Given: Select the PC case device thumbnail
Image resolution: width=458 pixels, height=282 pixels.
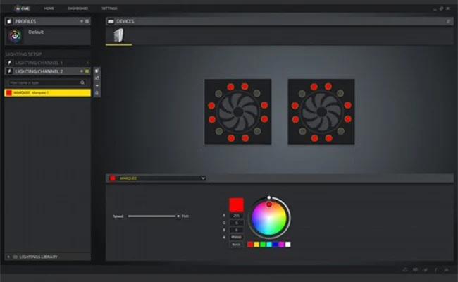Looking at the screenshot, I should [x=118, y=35].
